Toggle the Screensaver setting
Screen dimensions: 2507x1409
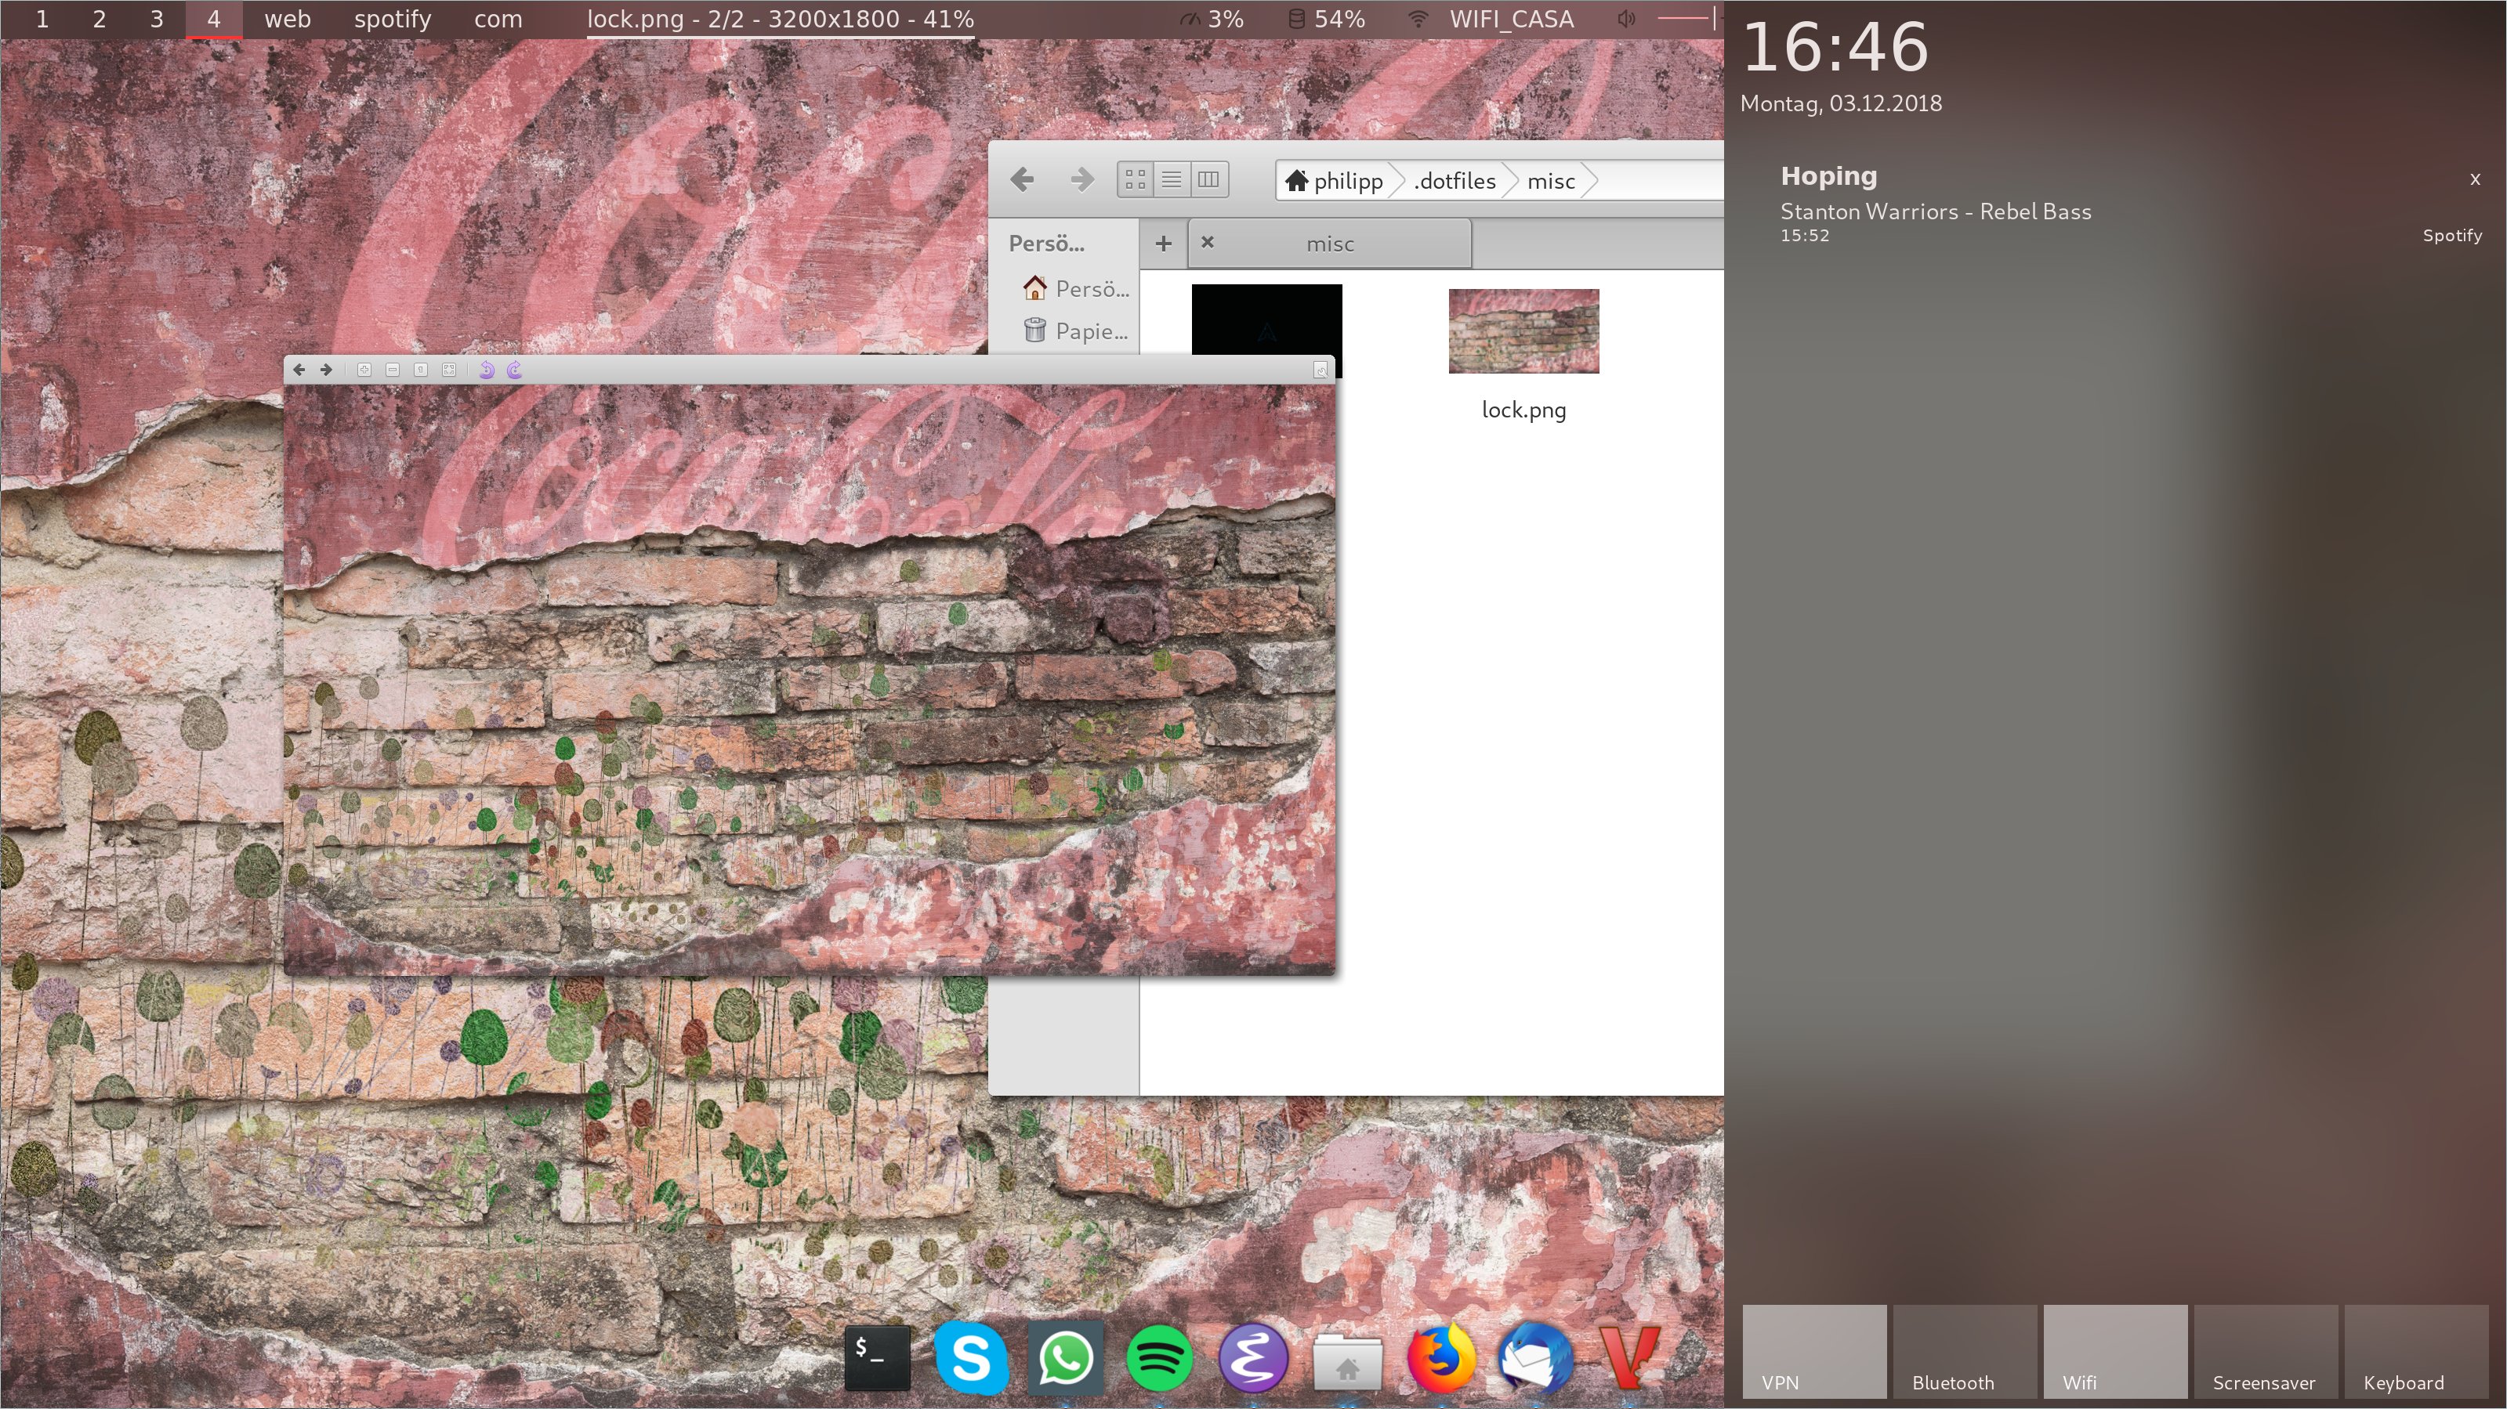(x=2265, y=1352)
